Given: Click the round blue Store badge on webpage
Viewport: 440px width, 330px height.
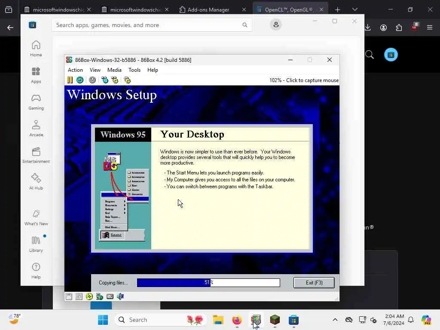Looking at the screenshot, I should click(x=391, y=55).
